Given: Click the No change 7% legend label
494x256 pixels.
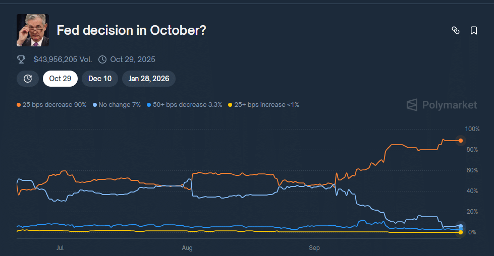Looking at the screenshot, I should [120, 105].
